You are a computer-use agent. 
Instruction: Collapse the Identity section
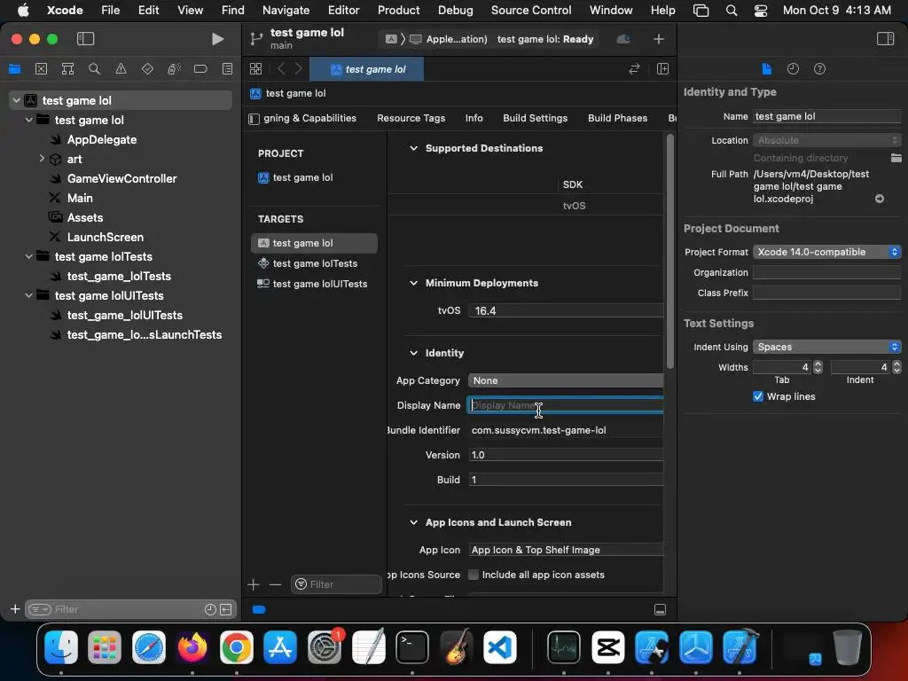pos(413,353)
